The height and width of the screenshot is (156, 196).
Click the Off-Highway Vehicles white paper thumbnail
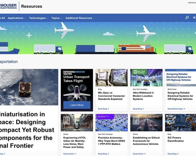click(x=180, y=77)
